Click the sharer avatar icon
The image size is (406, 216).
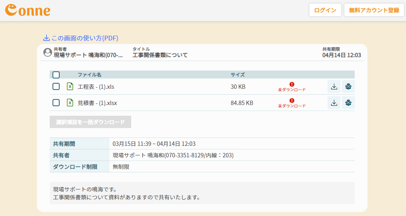click(48, 52)
